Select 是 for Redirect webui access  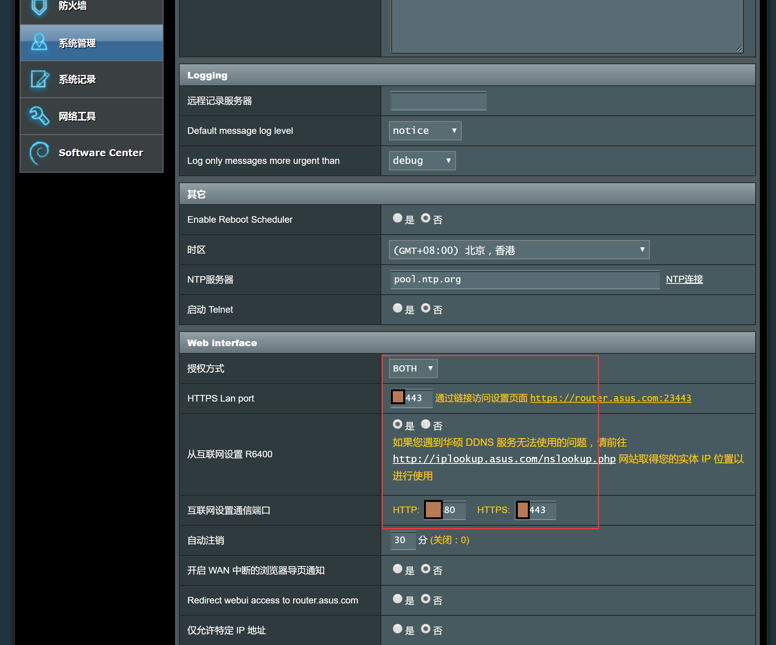tap(397, 599)
